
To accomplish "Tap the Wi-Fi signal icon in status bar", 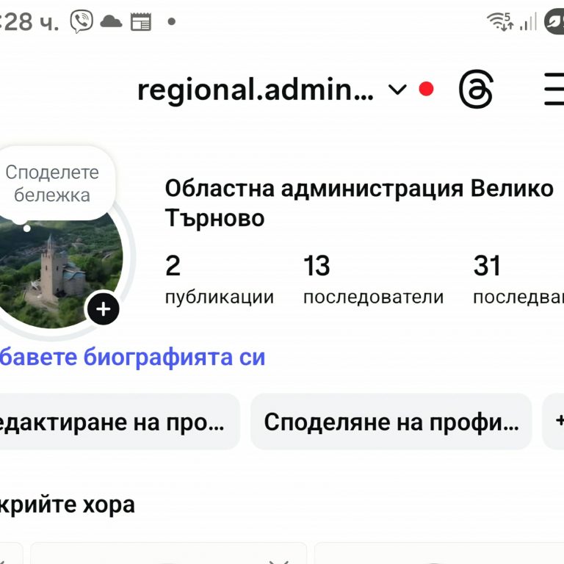I will tap(500, 21).
